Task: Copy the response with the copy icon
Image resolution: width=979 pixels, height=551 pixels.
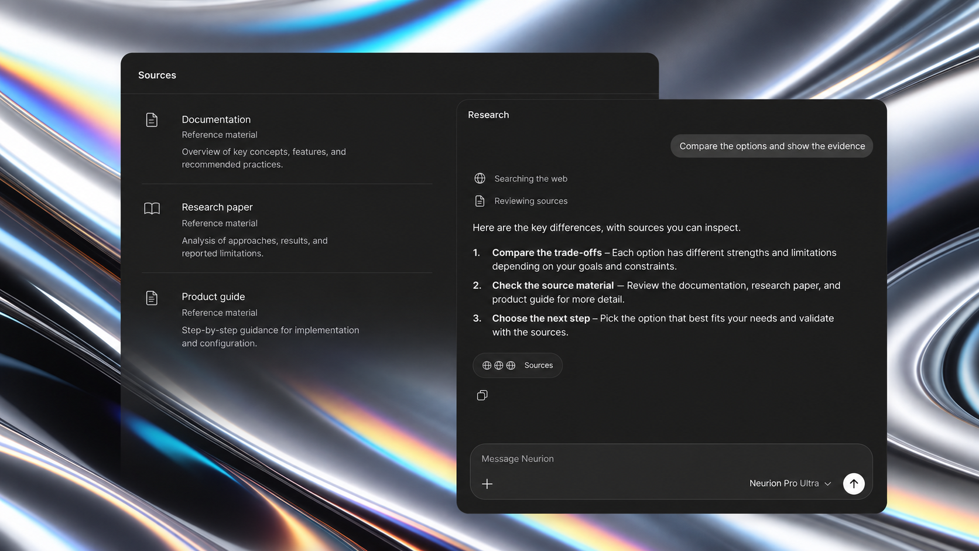Action: point(482,395)
